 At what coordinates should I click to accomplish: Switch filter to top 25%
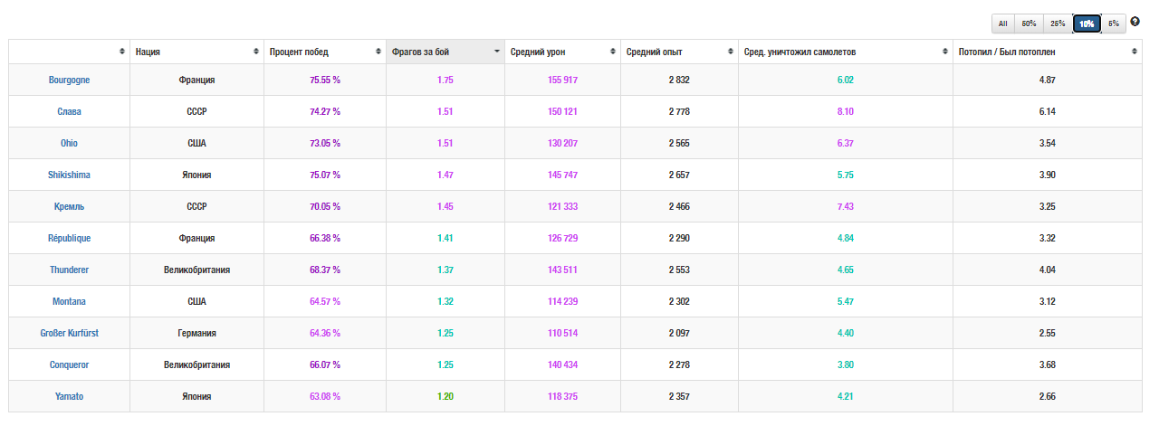1058,24
